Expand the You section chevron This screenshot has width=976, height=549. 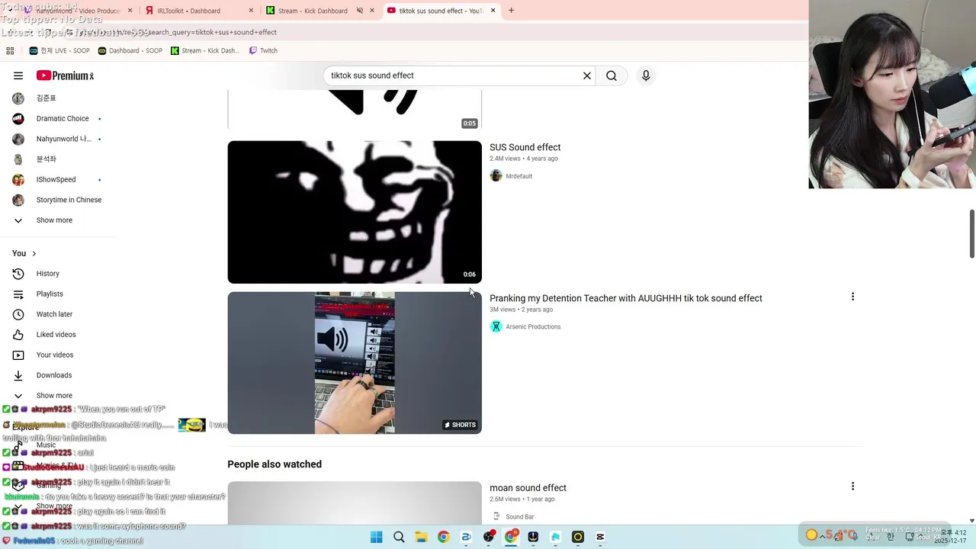(x=34, y=253)
